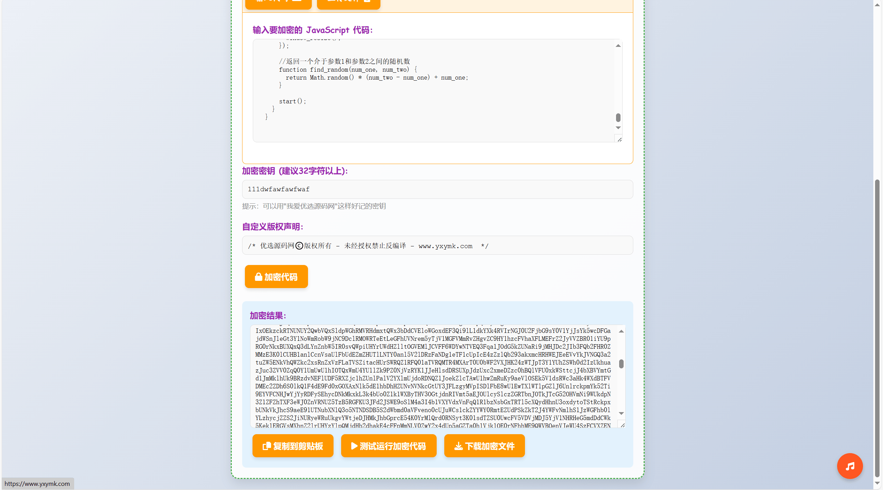Click the source textarea resize handle
This screenshot has height=490, width=883.
point(619,139)
